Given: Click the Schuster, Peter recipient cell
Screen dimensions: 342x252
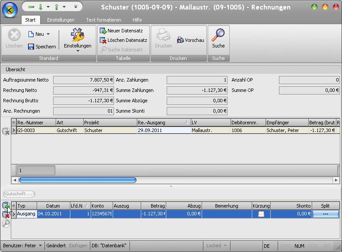Looking at the screenshot, I should point(287,130).
